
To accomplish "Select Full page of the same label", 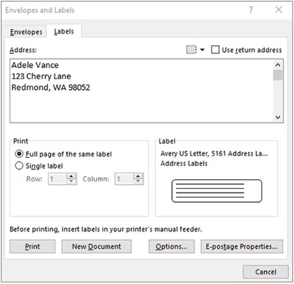I will point(19,154).
